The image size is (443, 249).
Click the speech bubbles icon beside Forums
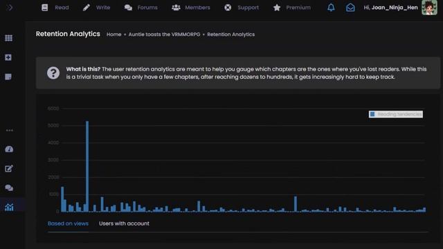(x=128, y=8)
